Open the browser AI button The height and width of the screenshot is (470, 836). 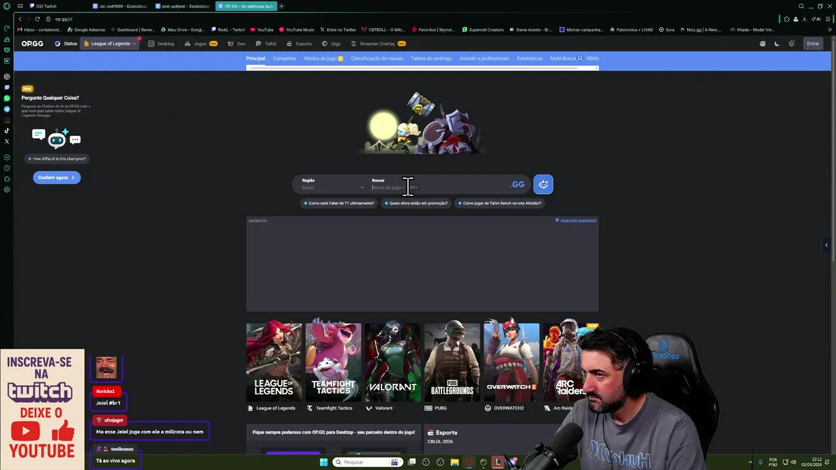(816, 19)
